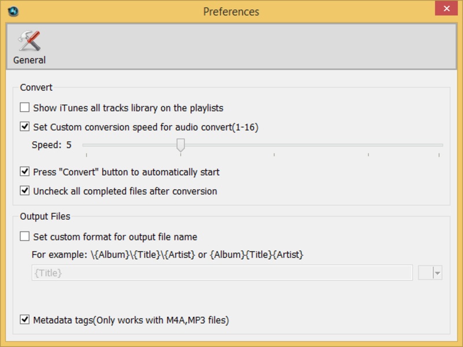Disable the Metadata tags checkbox

click(x=25, y=320)
